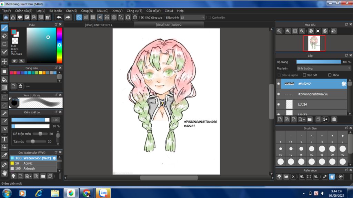Image resolution: width=353 pixels, height=198 pixels.
Task: Adjust the Dễ trộn màu slider
Action: point(40,134)
